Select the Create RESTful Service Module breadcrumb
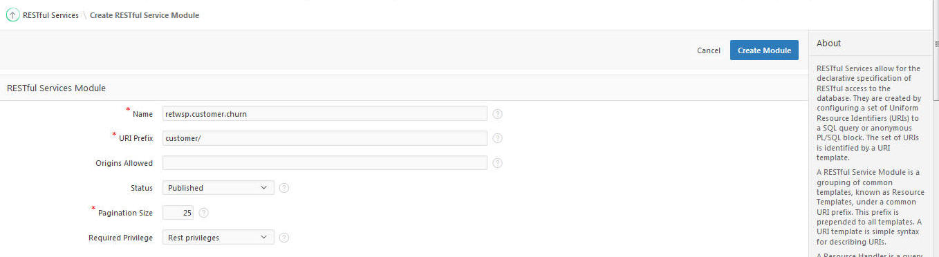939x257 pixels. (x=145, y=15)
